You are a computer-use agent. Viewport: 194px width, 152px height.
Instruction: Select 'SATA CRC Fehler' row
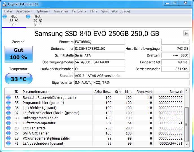[94, 133]
